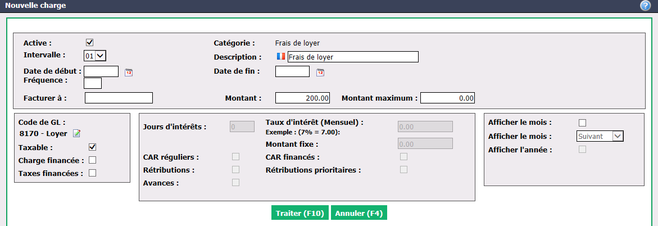
Task: Click the French flag icon beside Description
Action: [x=281, y=57]
